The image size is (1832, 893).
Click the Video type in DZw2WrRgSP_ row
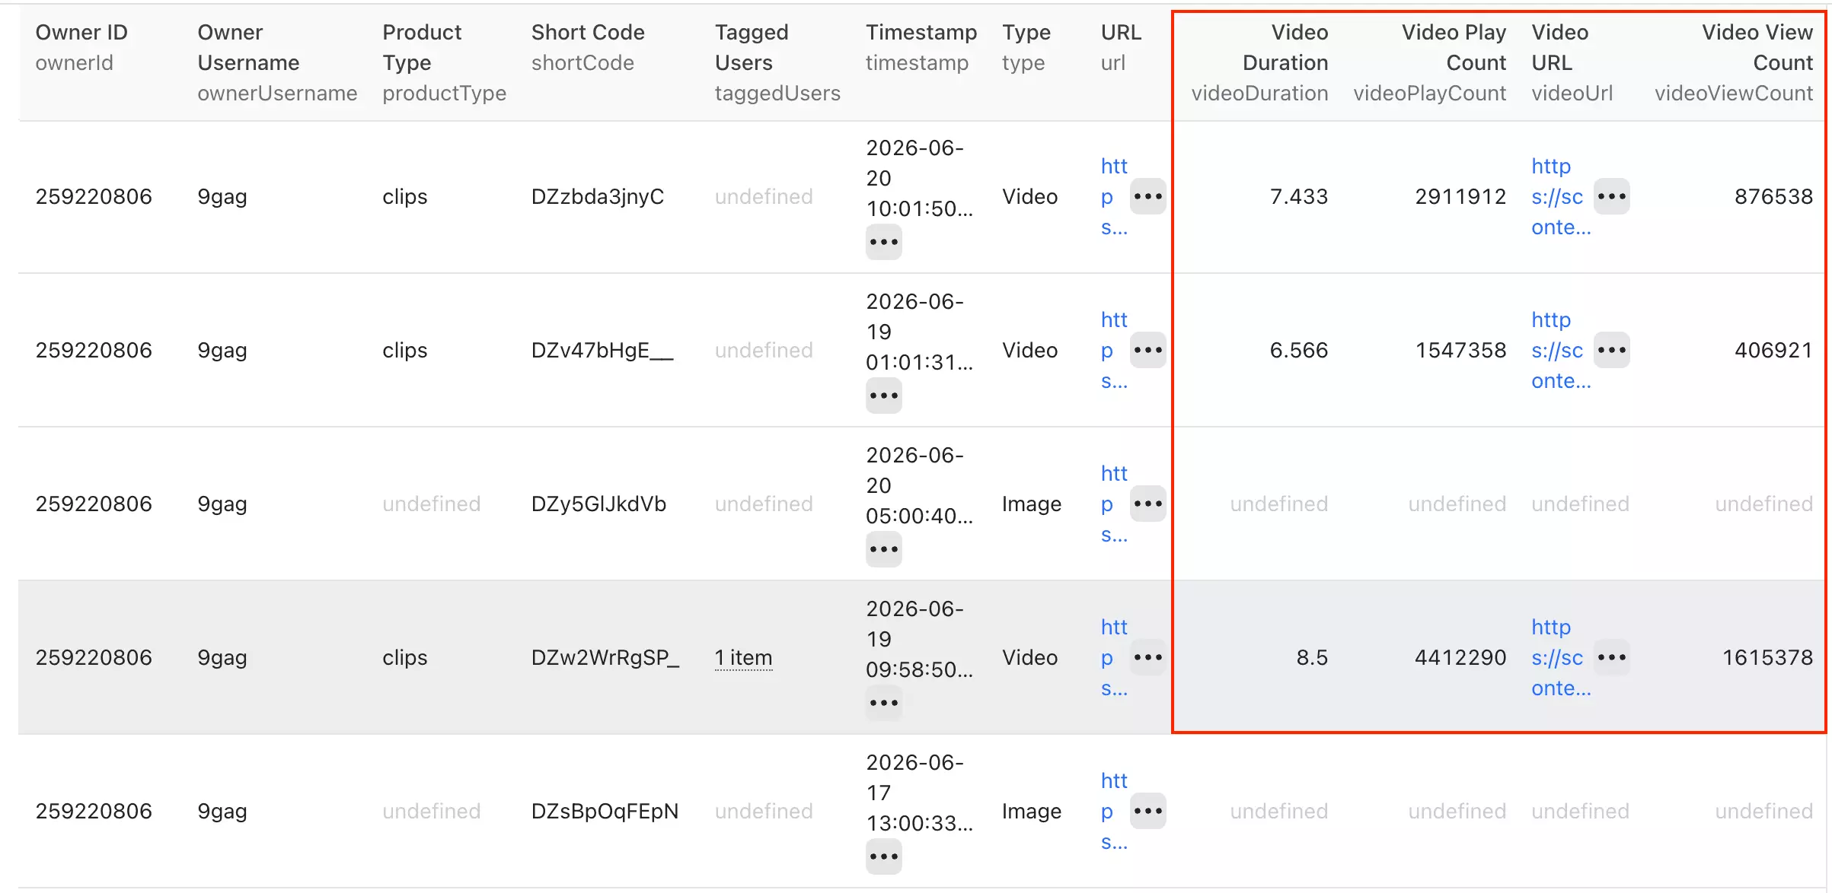pyautogui.click(x=1029, y=657)
